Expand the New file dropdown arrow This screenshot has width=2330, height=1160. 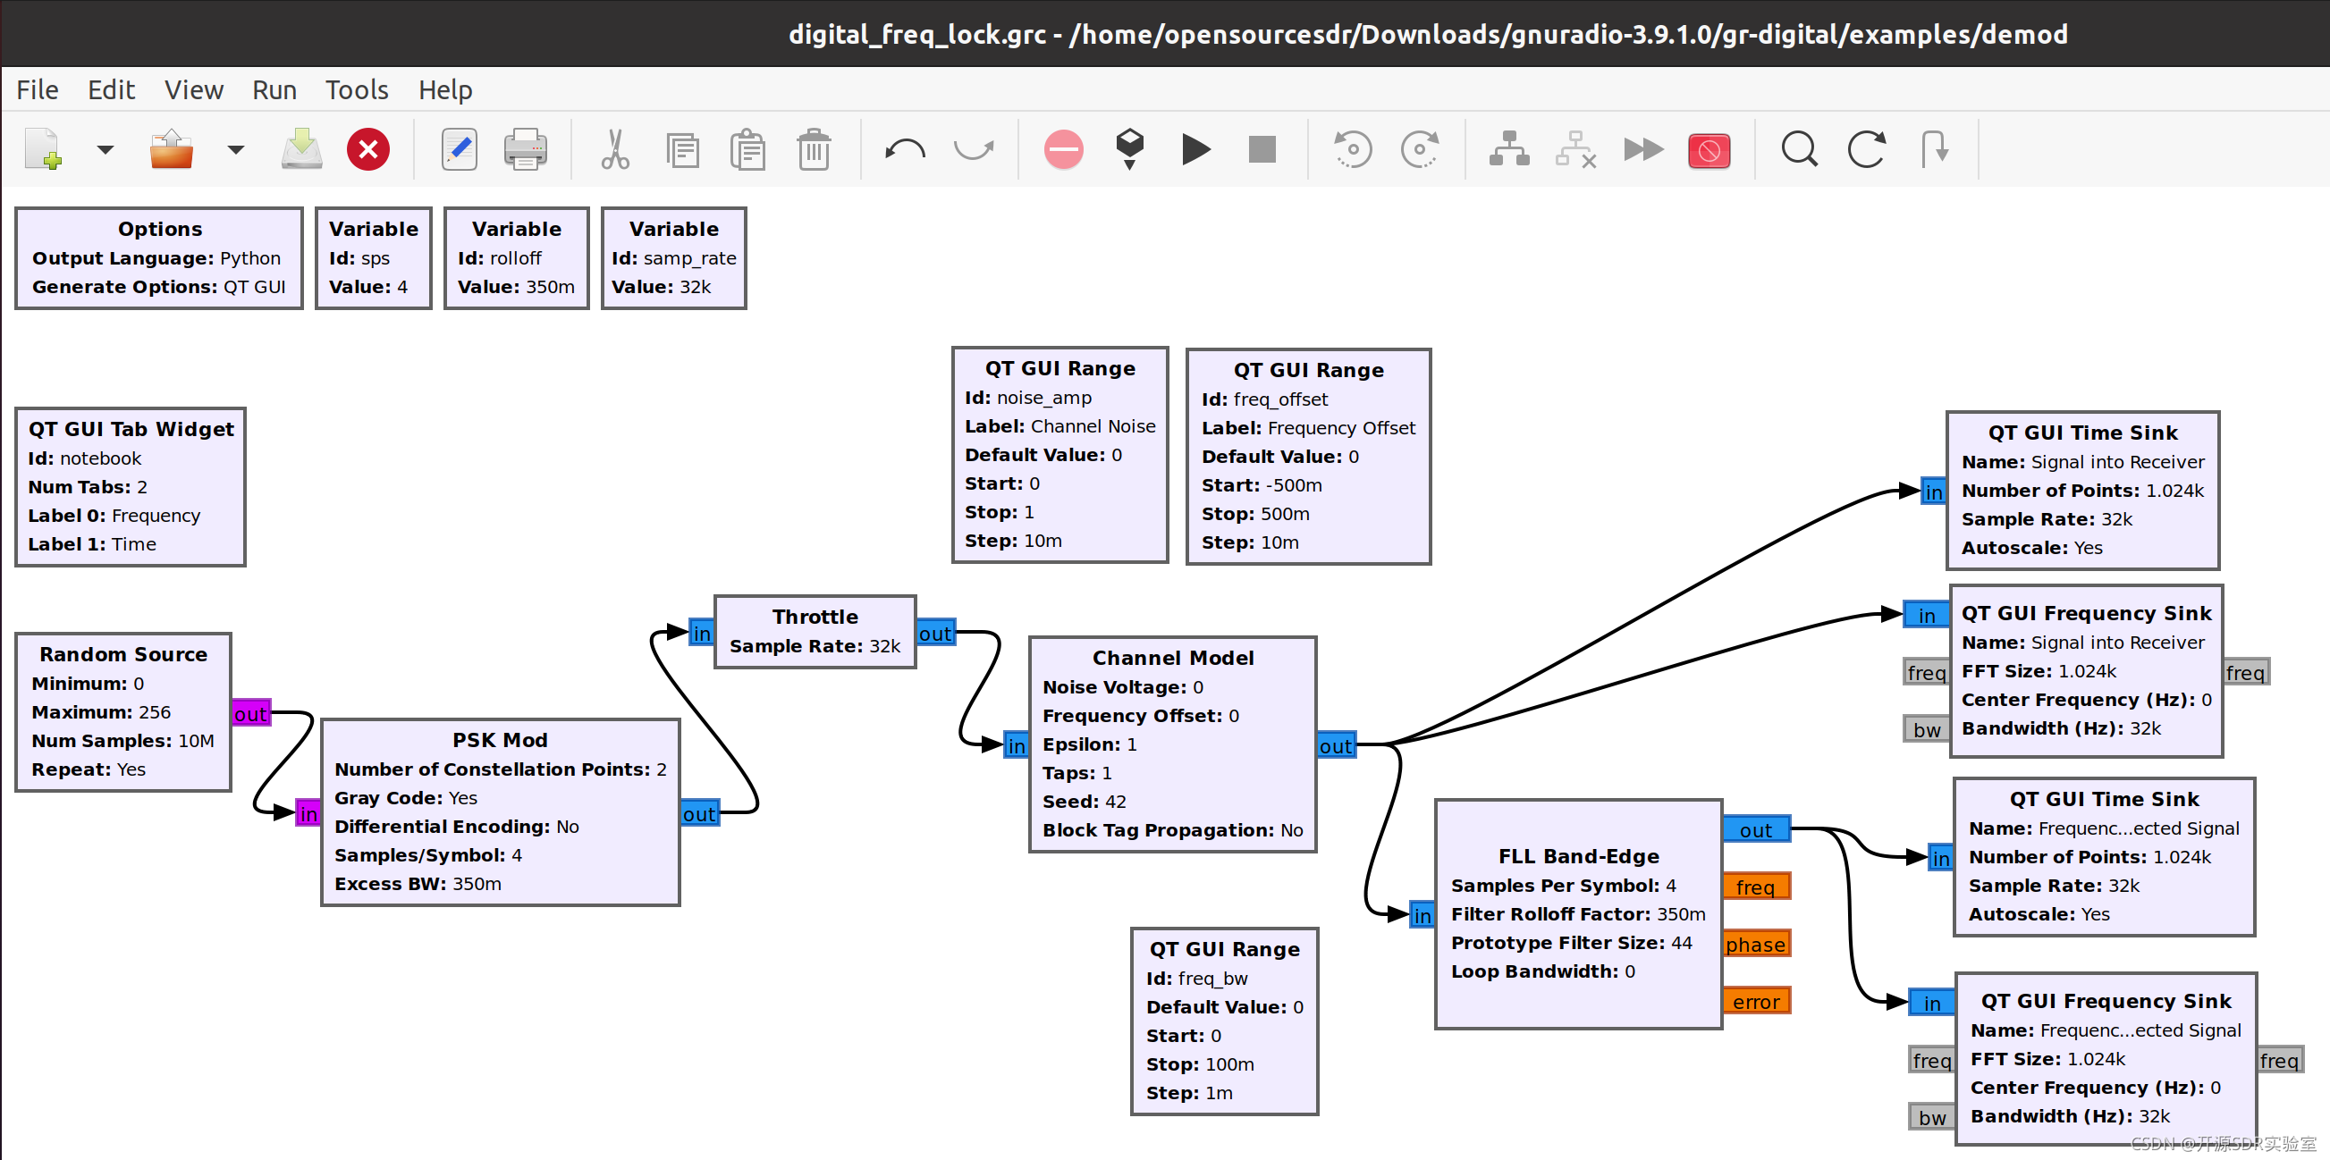coord(106,149)
